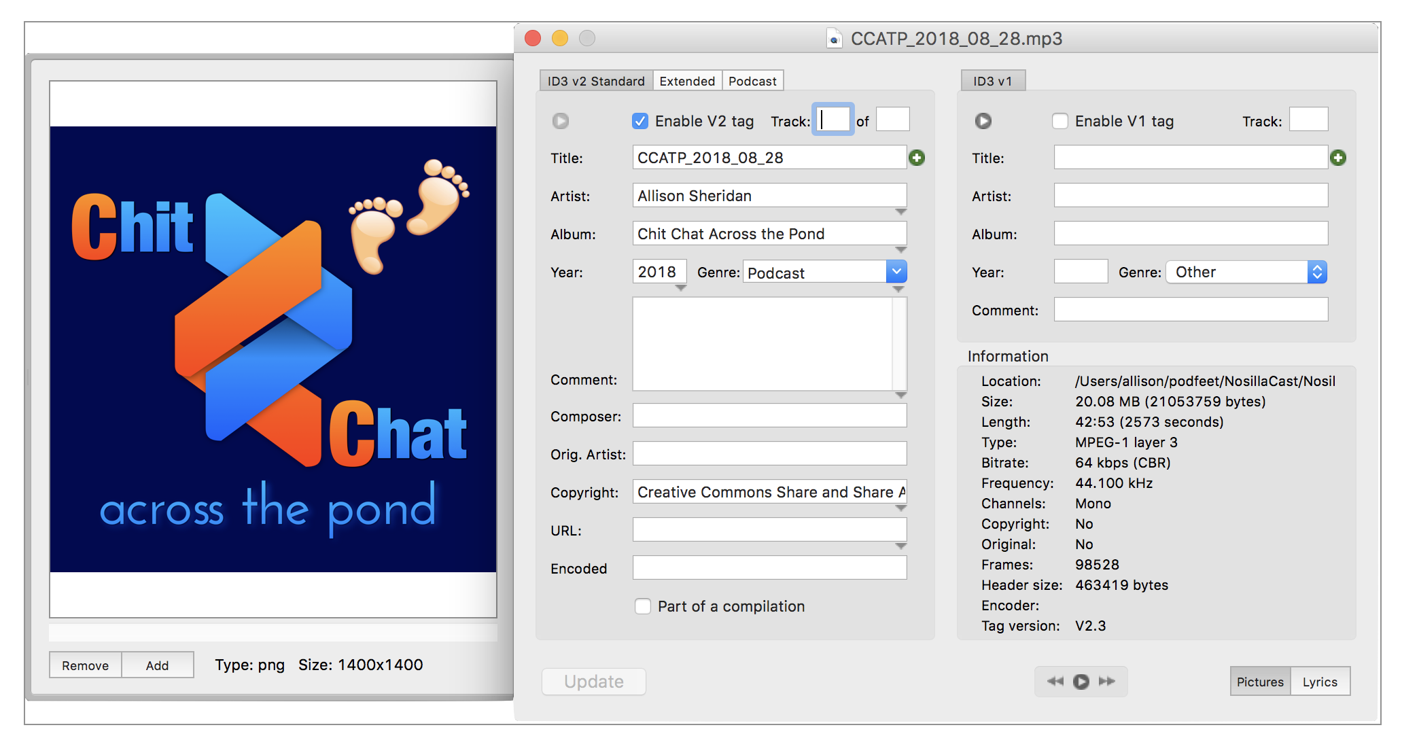Click file icon in window title bar
The image size is (1419, 753).
(x=834, y=39)
